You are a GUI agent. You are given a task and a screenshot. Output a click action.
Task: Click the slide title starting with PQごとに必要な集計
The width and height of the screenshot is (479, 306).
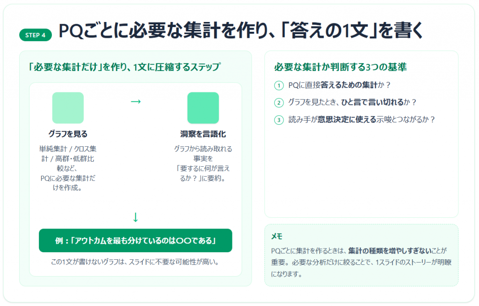241,31
